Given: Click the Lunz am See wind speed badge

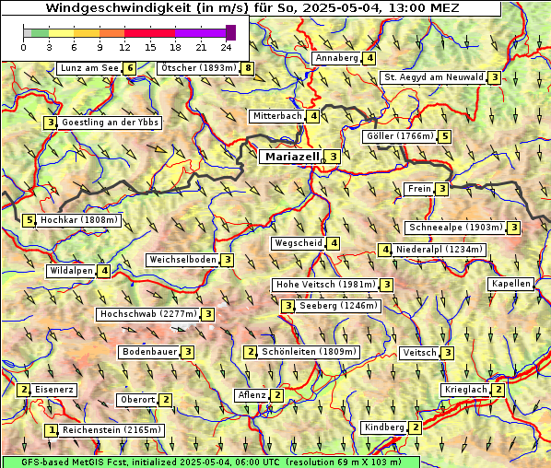Looking at the screenshot, I should click(129, 68).
